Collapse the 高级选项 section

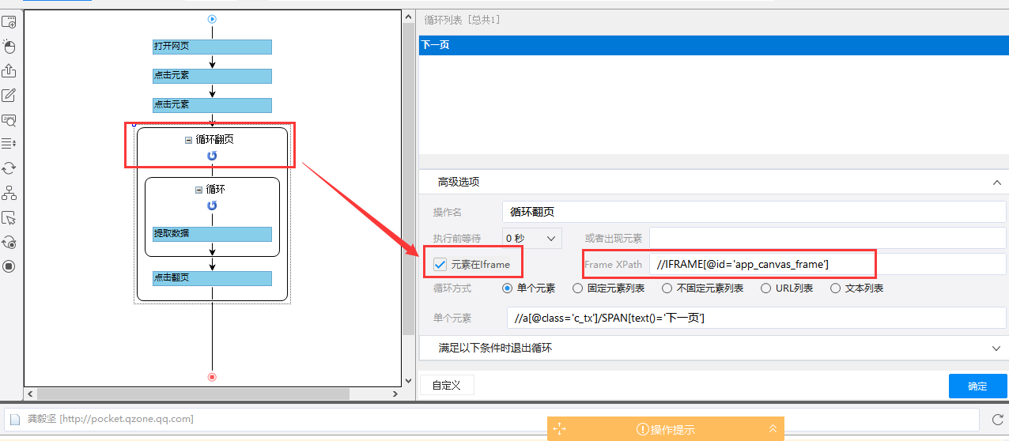(x=996, y=182)
